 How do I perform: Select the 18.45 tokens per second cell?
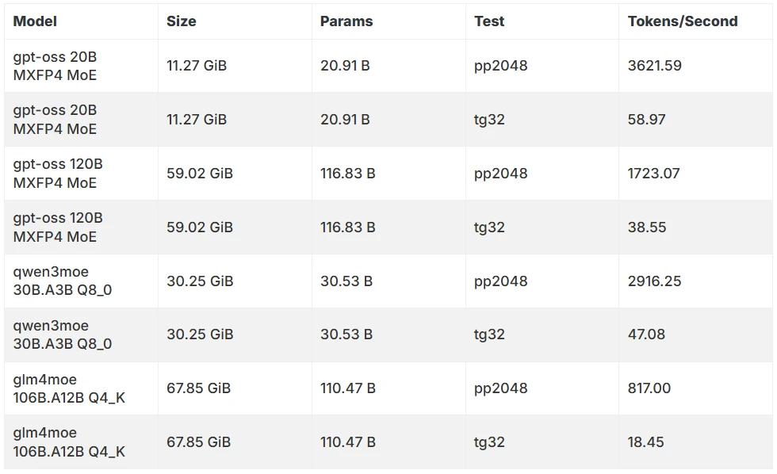click(645, 442)
